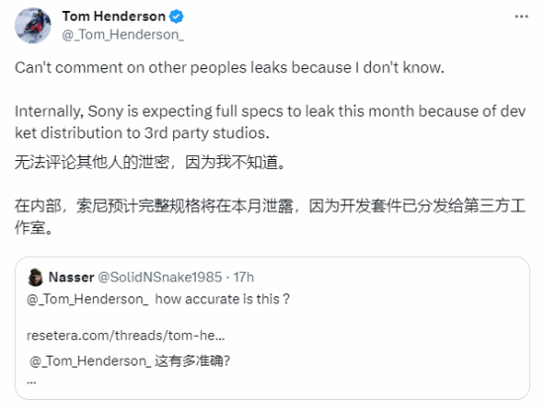Click the English tweet text about Sony specs
Screen dimensions: 544x411
270,122
